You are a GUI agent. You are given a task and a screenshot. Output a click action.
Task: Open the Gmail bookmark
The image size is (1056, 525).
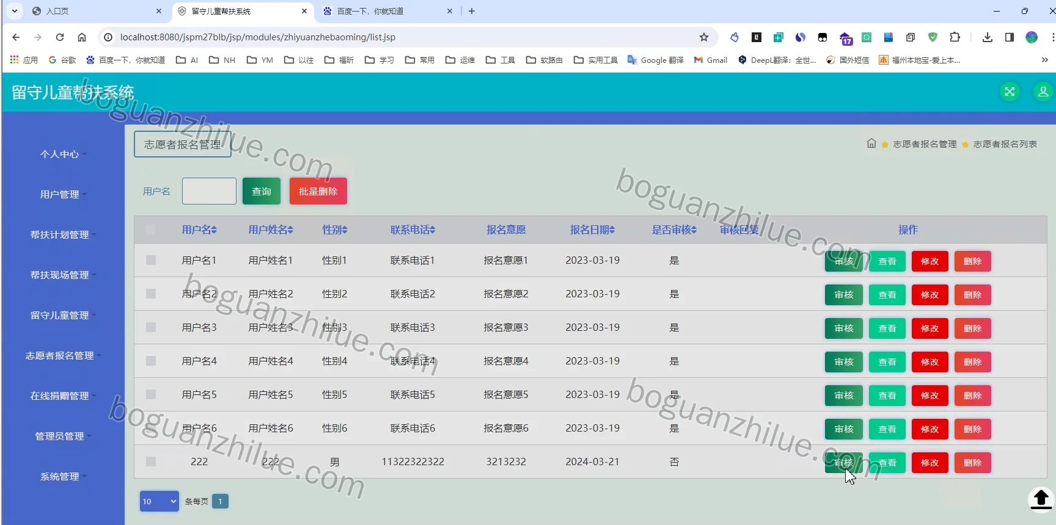point(711,60)
